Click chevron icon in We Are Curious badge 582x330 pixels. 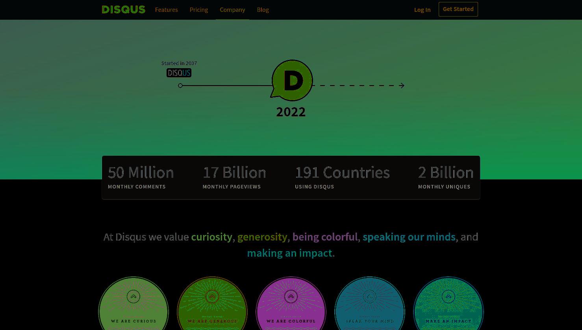pyautogui.click(x=133, y=296)
